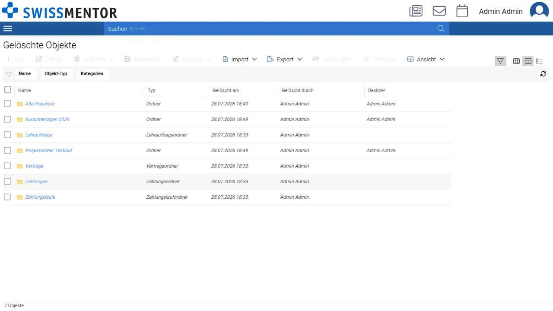This screenshot has height=311, width=553.
Task: Open the Ansicht view dropdown
Action: pyautogui.click(x=426, y=59)
